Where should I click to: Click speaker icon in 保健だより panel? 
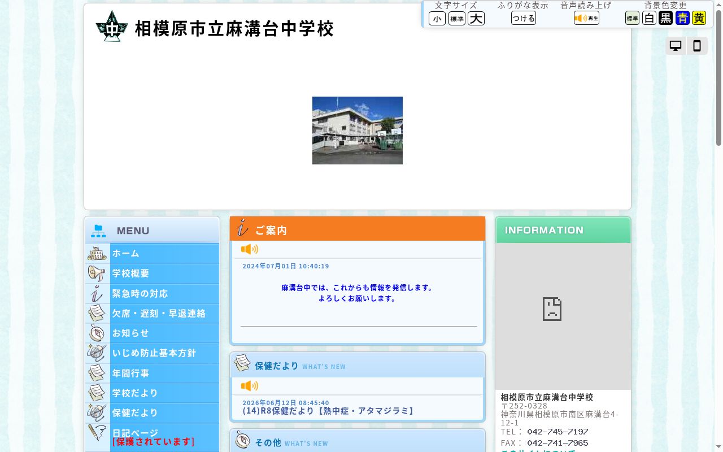pyautogui.click(x=250, y=386)
